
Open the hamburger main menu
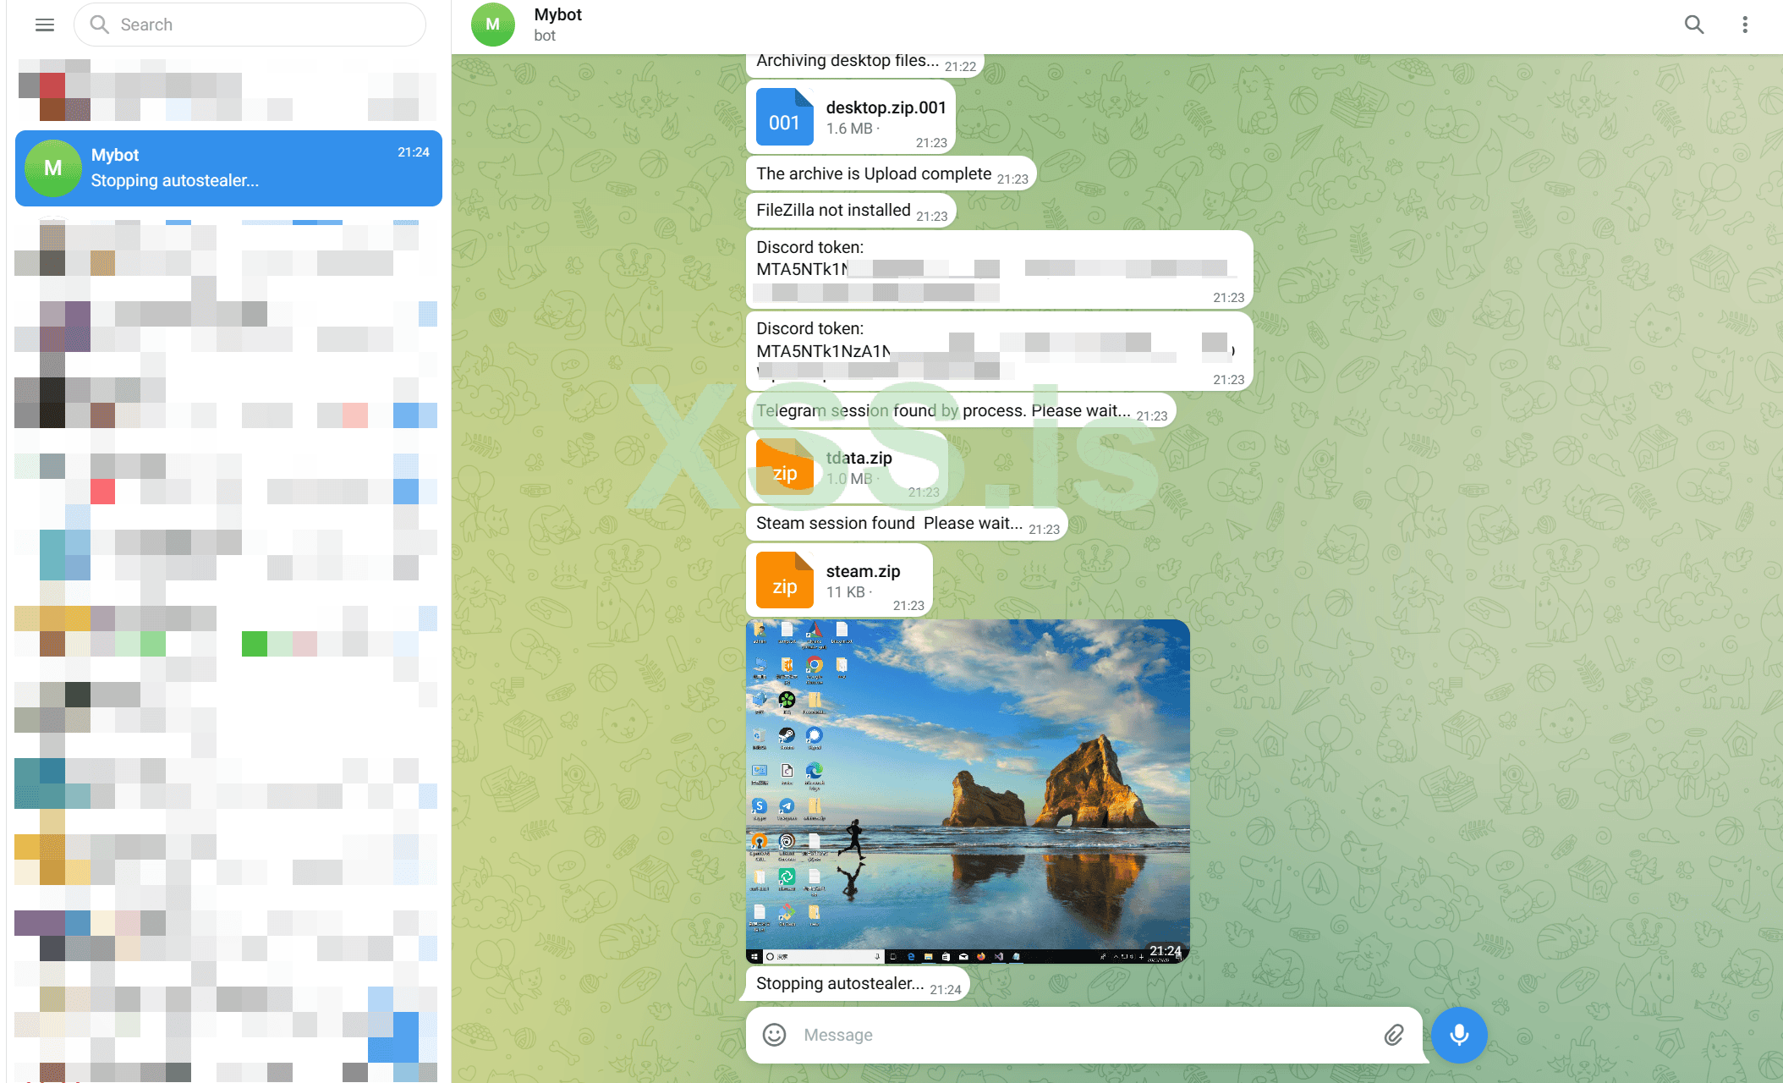pos(45,25)
